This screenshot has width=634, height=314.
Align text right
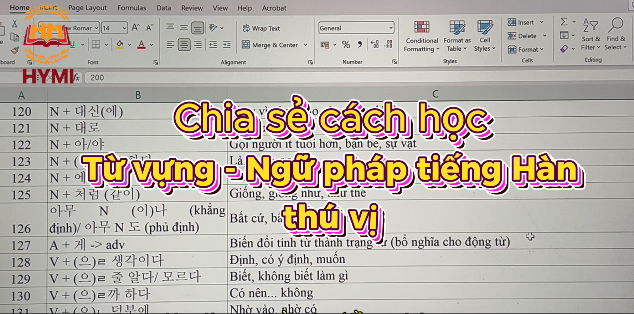point(198,45)
